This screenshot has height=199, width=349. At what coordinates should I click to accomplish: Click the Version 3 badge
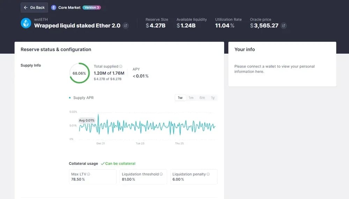coord(92,8)
